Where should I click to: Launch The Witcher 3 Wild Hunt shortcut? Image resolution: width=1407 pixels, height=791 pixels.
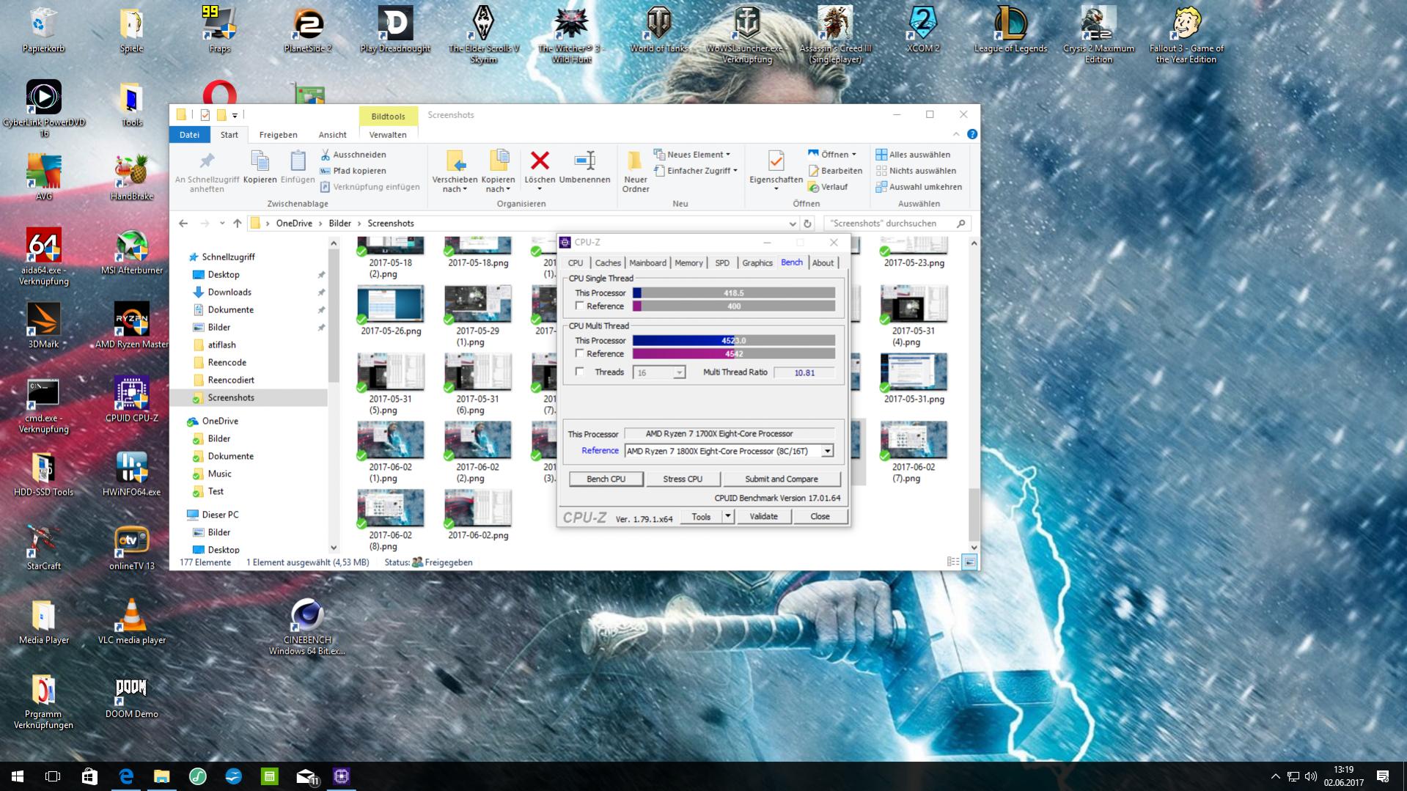point(571,34)
